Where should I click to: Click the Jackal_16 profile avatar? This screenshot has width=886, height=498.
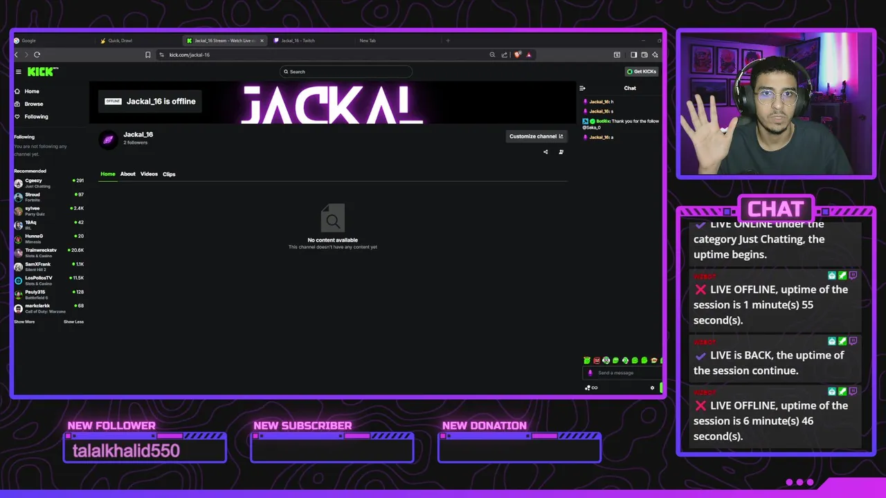click(108, 139)
